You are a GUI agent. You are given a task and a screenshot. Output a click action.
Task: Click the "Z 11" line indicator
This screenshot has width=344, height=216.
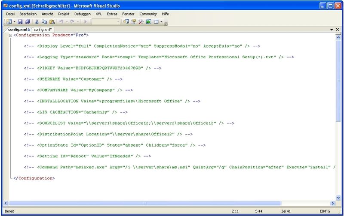click(x=235, y=211)
